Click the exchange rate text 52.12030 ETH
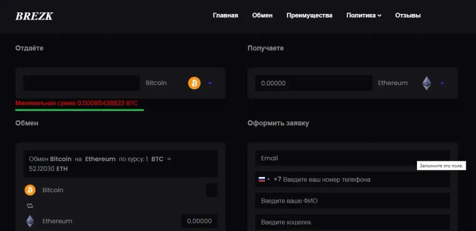Screen dimensions: 476x231 pyautogui.click(x=48, y=169)
